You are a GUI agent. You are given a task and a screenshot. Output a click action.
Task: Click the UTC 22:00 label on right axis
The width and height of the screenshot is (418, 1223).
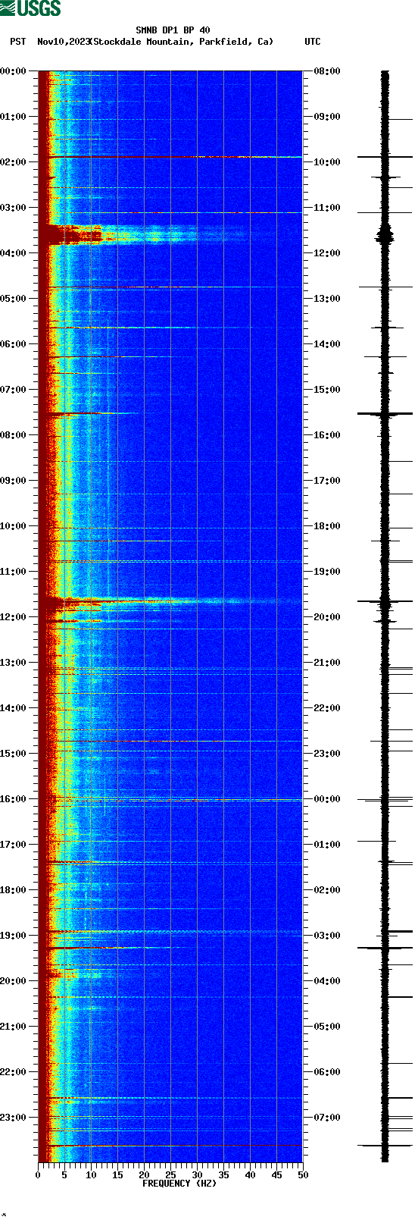click(x=326, y=708)
